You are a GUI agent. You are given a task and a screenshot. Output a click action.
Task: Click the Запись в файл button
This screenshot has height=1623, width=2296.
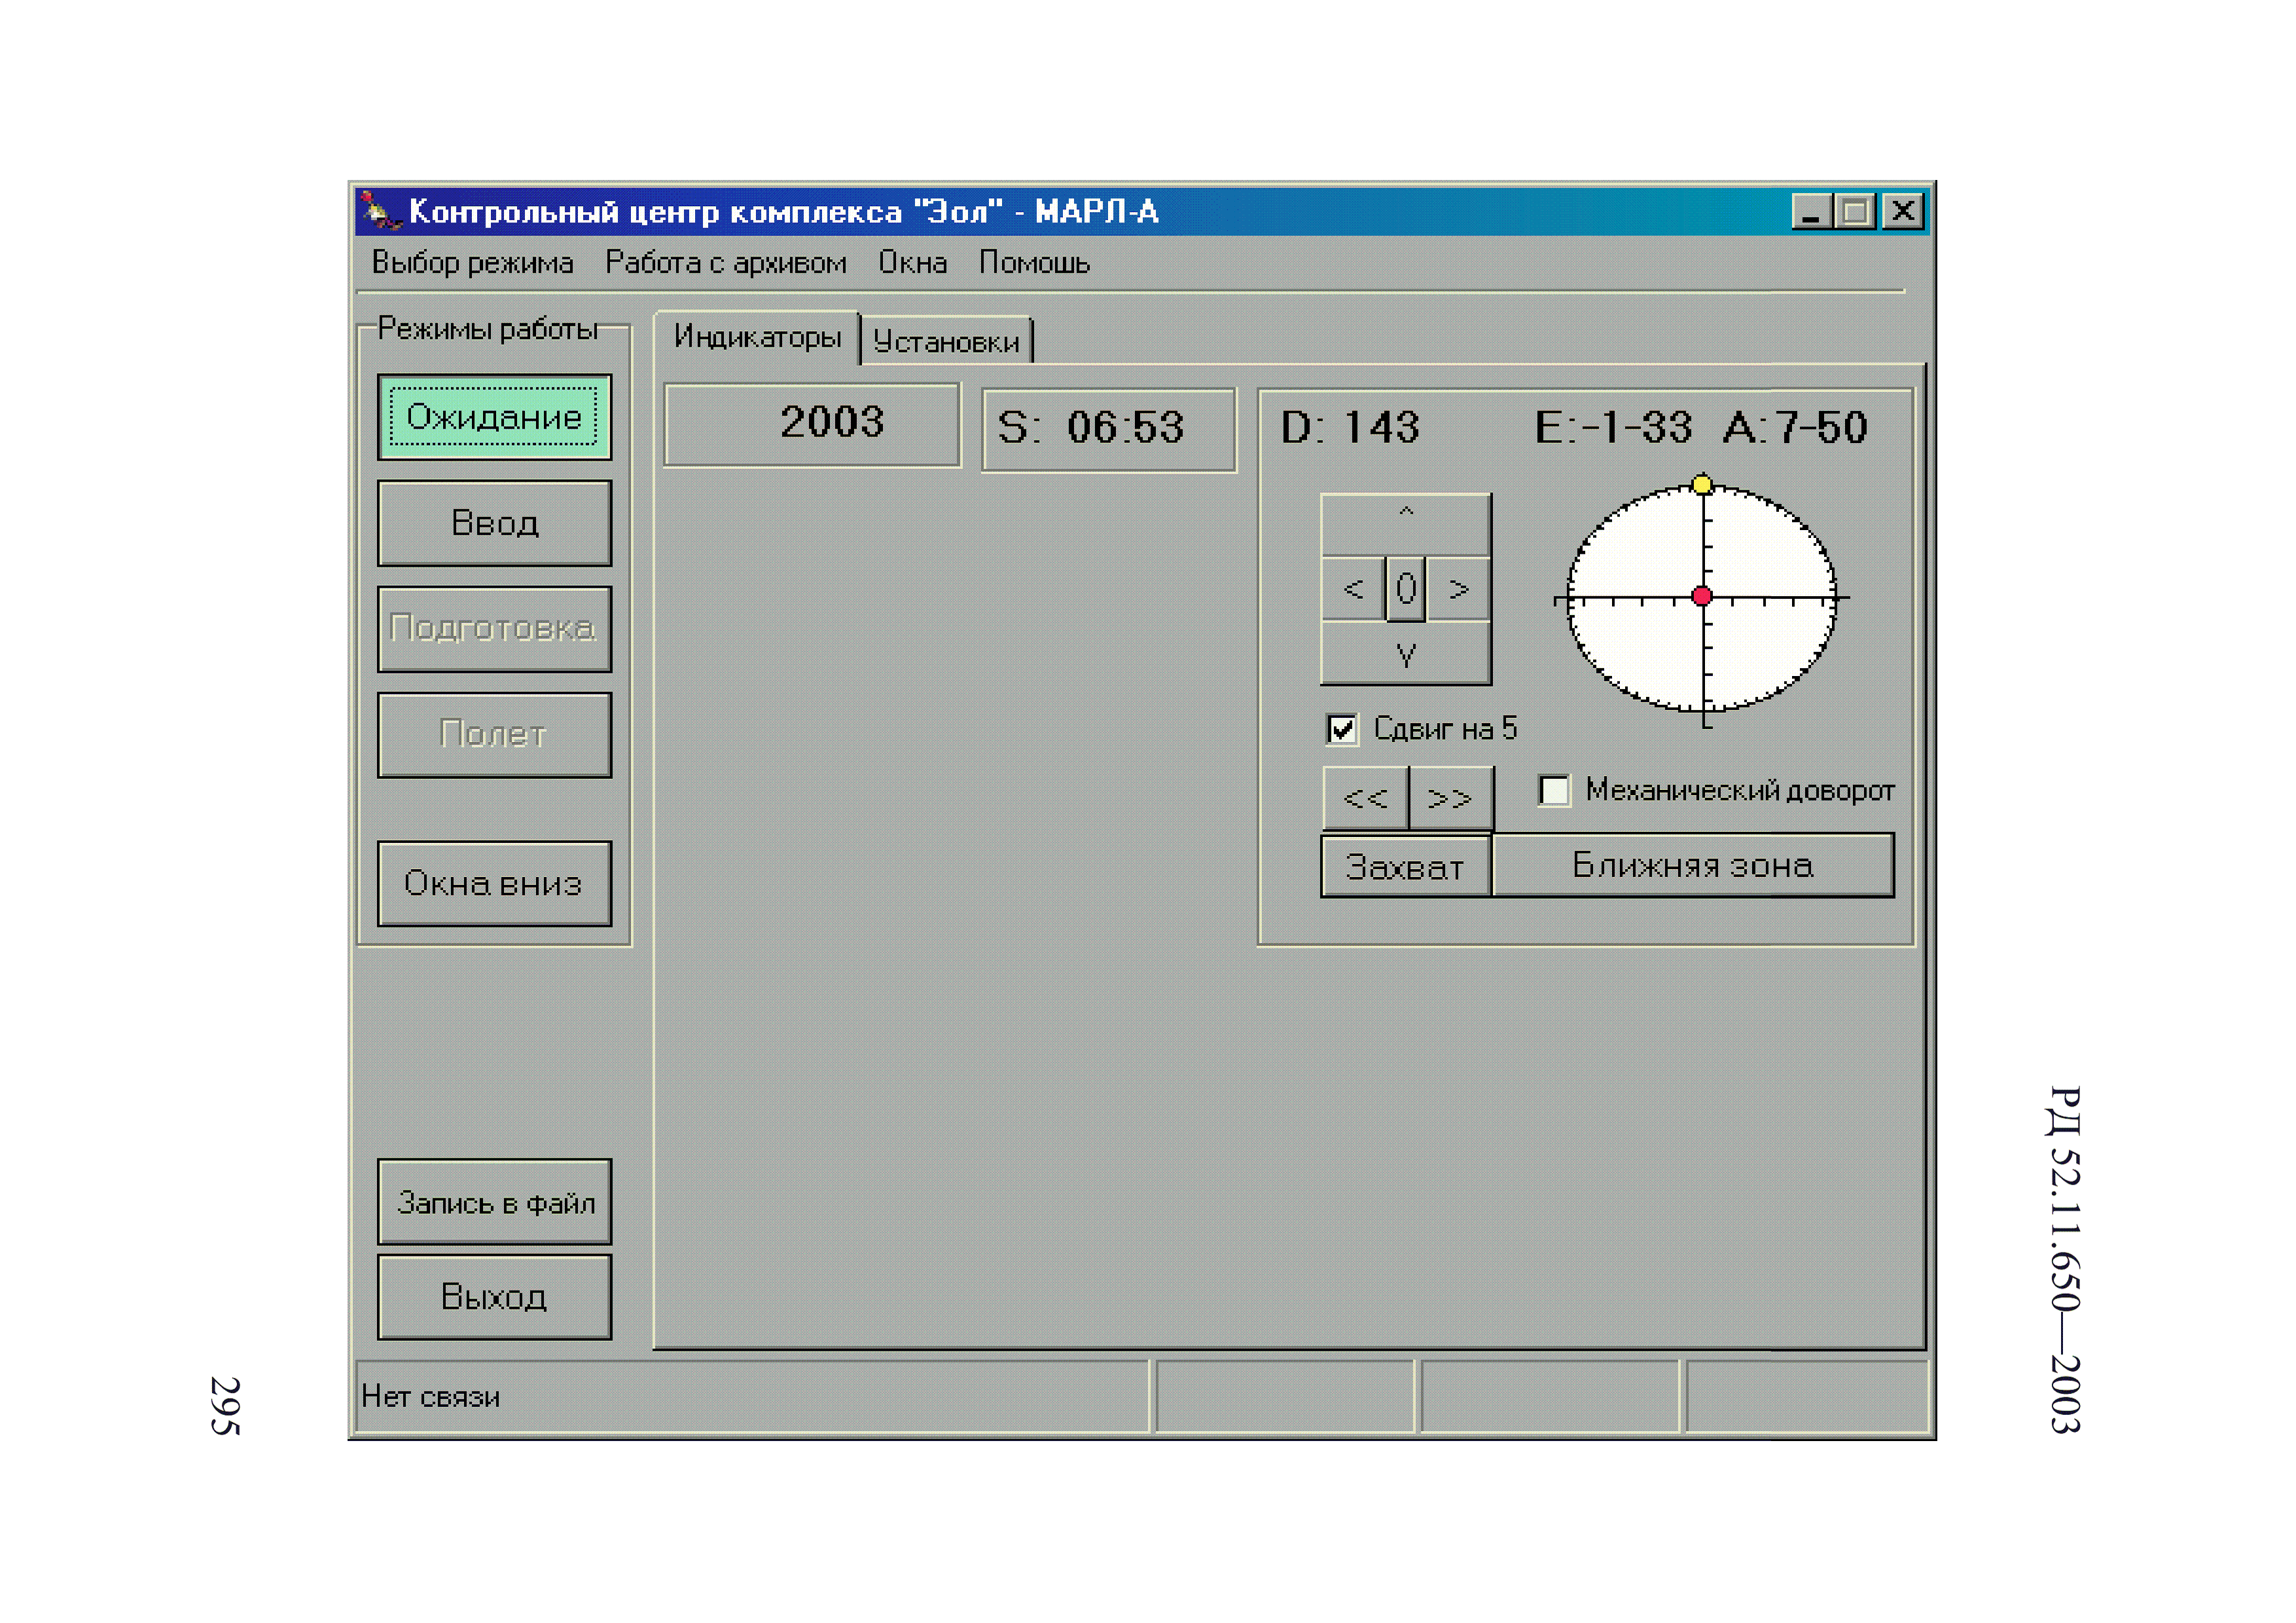point(494,1202)
